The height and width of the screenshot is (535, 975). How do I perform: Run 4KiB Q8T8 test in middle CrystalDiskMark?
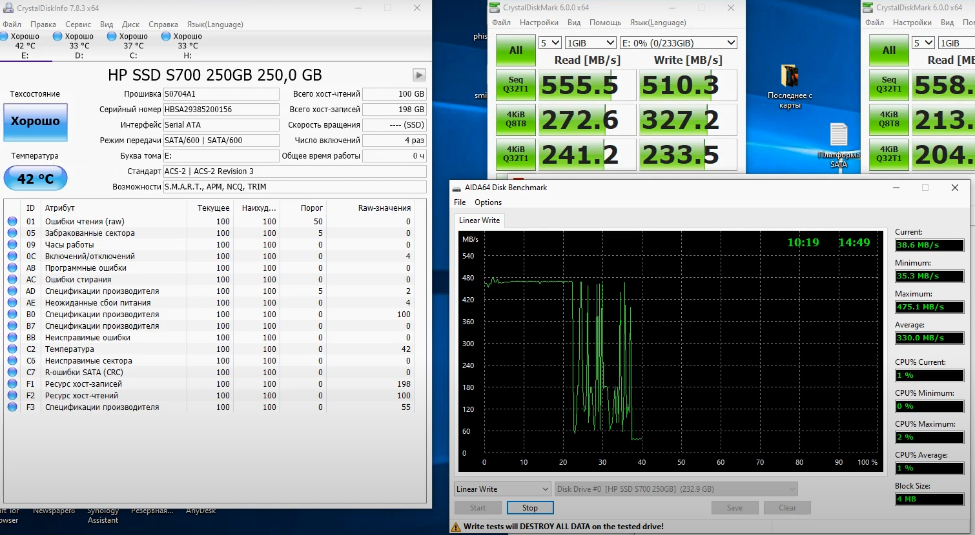516,119
